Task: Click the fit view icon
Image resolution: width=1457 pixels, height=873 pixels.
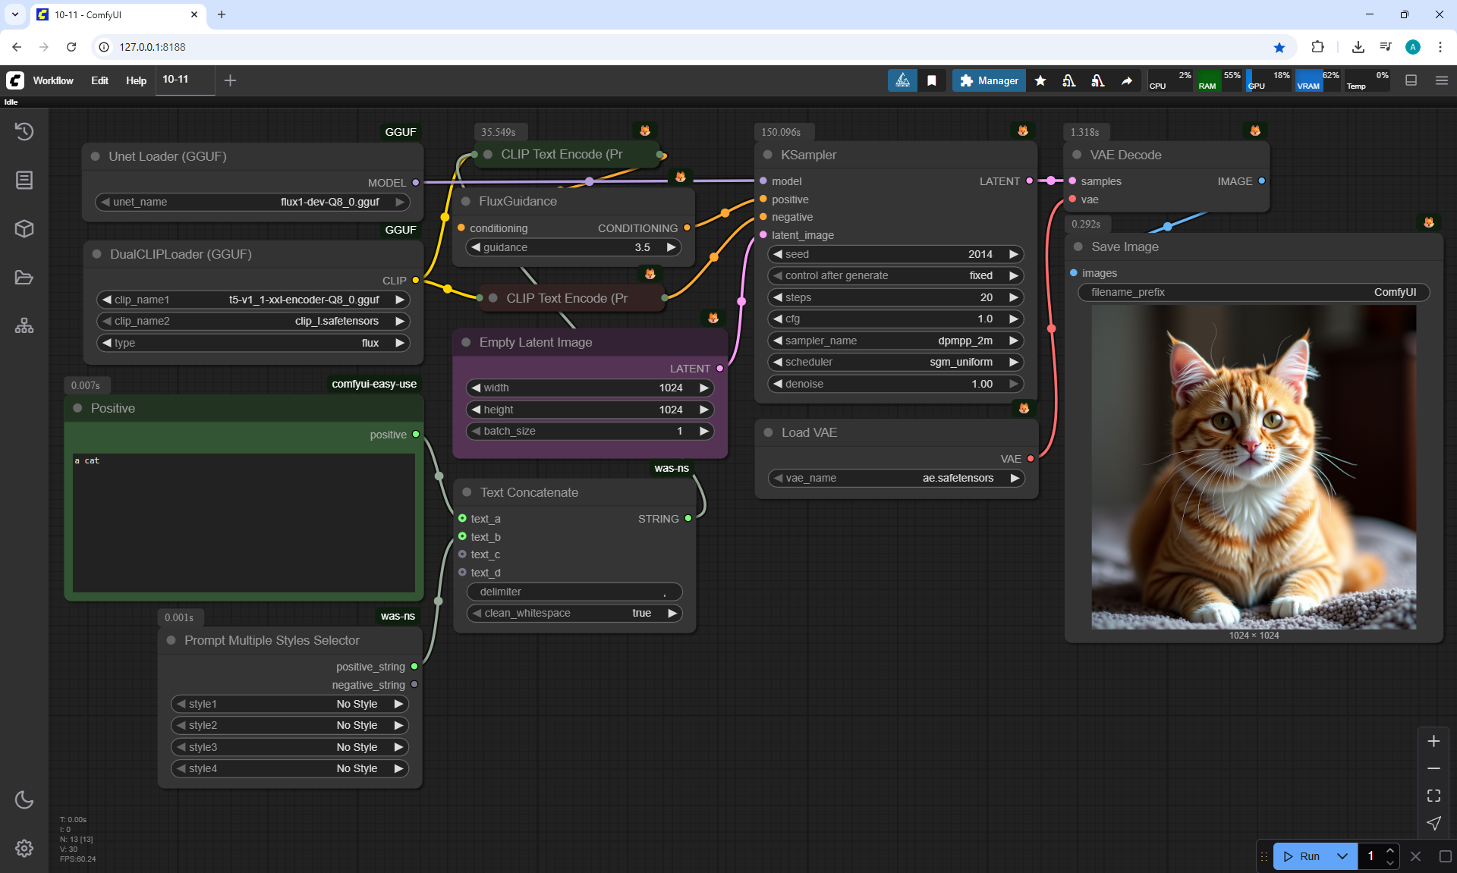Action: pos(1433,796)
